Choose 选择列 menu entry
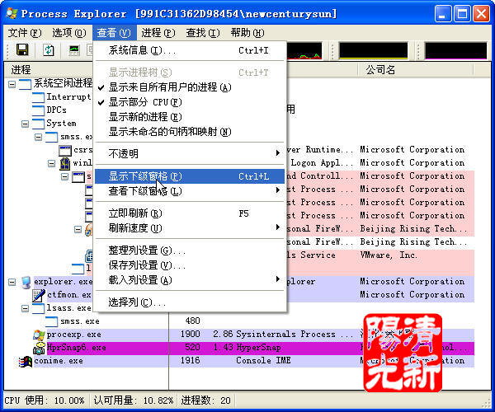This screenshot has height=412, width=495. pos(191,302)
